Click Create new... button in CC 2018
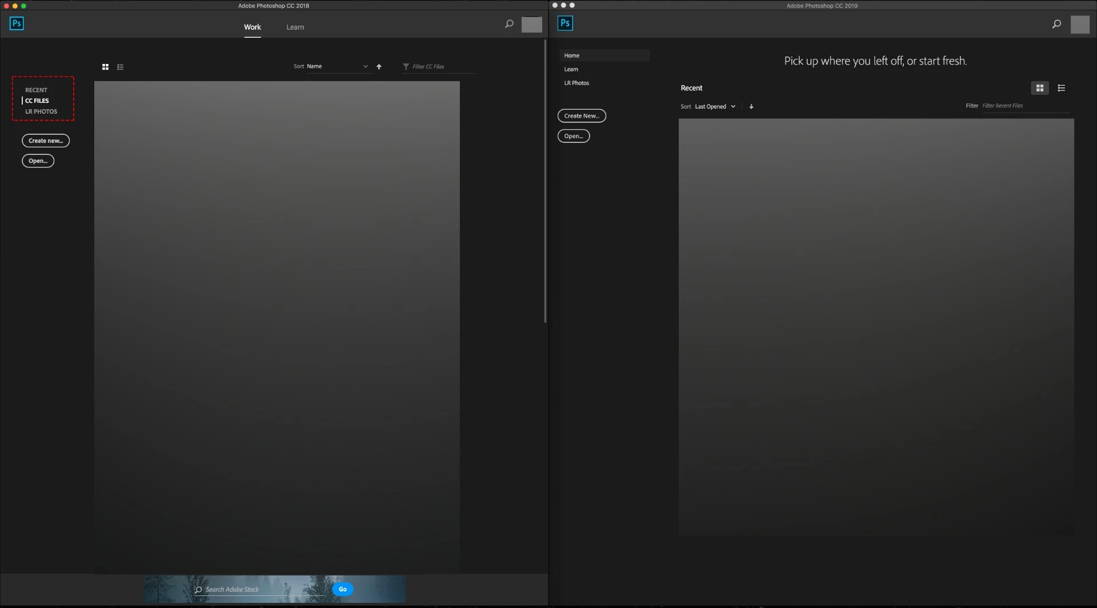The height and width of the screenshot is (608, 1097). [46, 141]
